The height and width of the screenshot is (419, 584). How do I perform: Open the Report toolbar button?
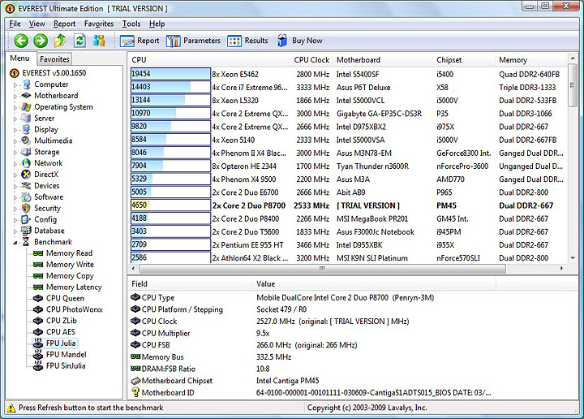click(x=140, y=41)
